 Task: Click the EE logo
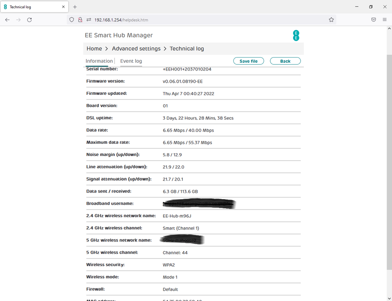[x=296, y=36]
